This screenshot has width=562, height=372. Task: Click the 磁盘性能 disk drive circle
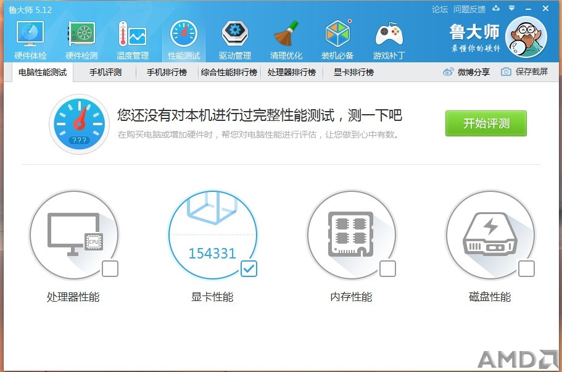pos(490,235)
